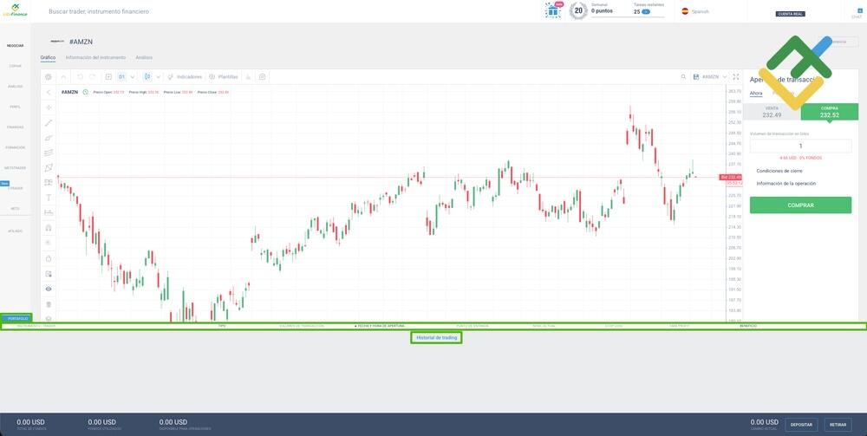867x436 pixels.
Task: Toggle the magnet snap mode
Action: 49,228
